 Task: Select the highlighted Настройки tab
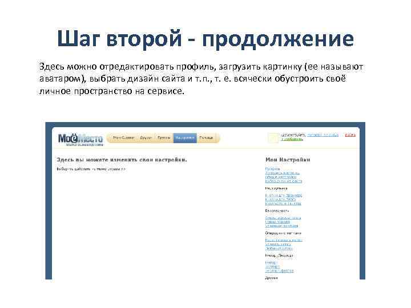185,138
